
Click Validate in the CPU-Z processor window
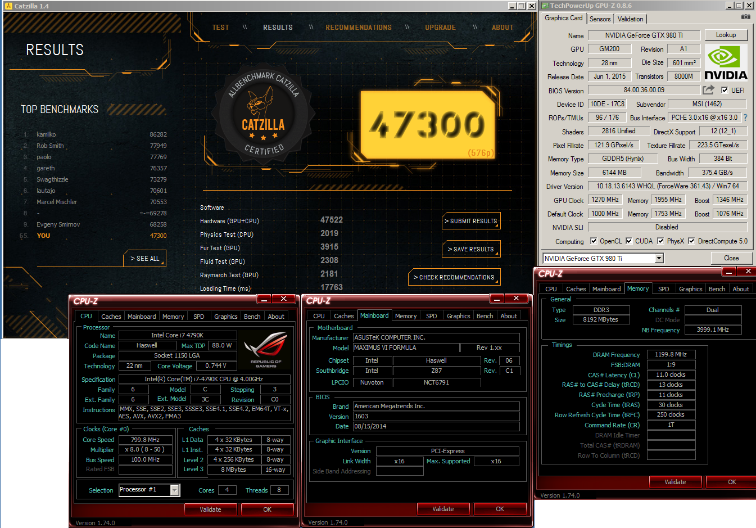pyautogui.click(x=210, y=509)
